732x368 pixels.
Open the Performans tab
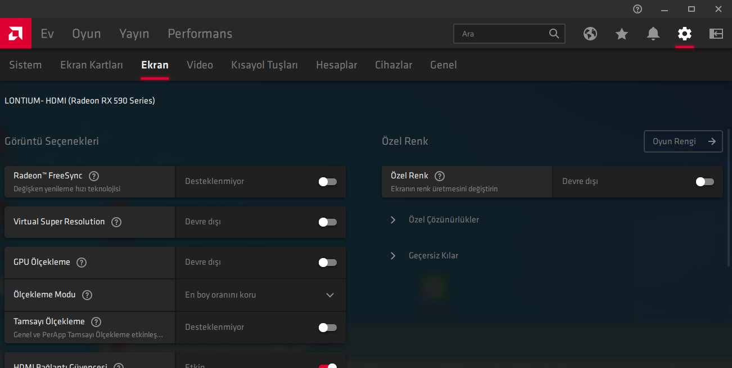pos(200,34)
